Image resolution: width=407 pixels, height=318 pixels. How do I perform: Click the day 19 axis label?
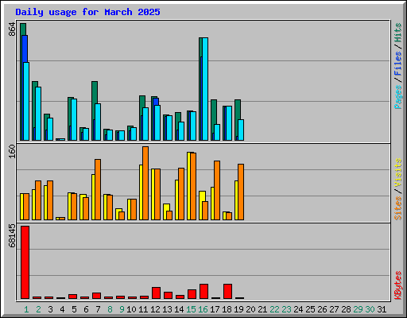pyautogui.click(x=238, y=309)
